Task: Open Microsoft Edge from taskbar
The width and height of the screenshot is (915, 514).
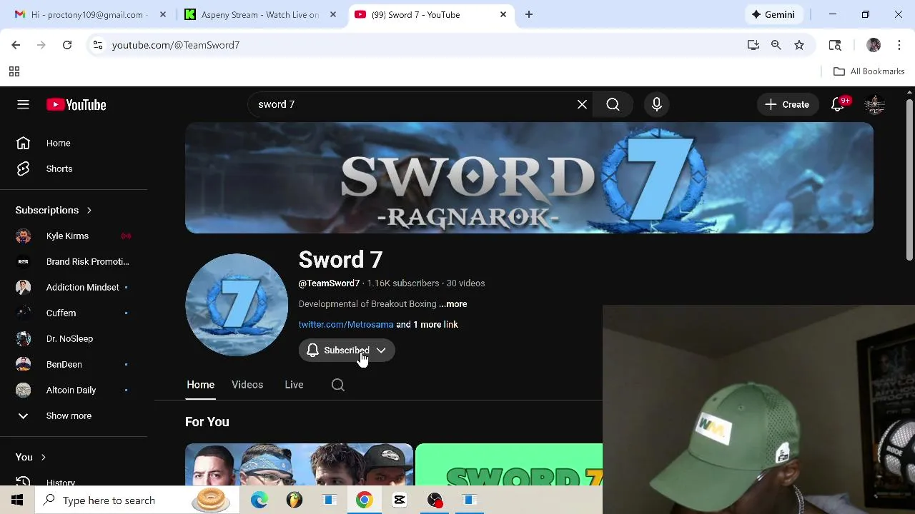Action: point(259,500)
